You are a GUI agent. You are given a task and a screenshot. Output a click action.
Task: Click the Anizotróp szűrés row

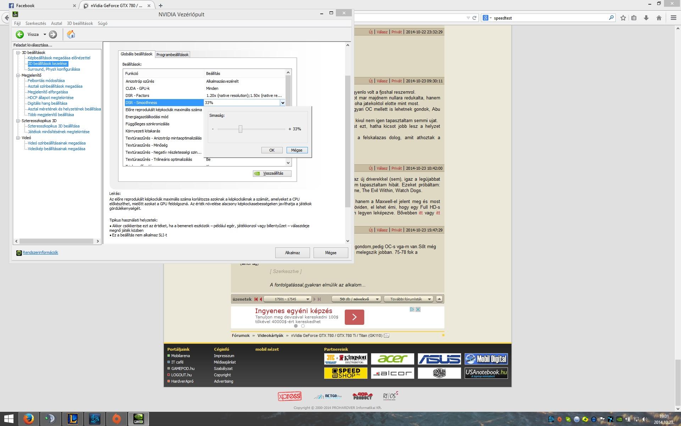tap(205, 81)
